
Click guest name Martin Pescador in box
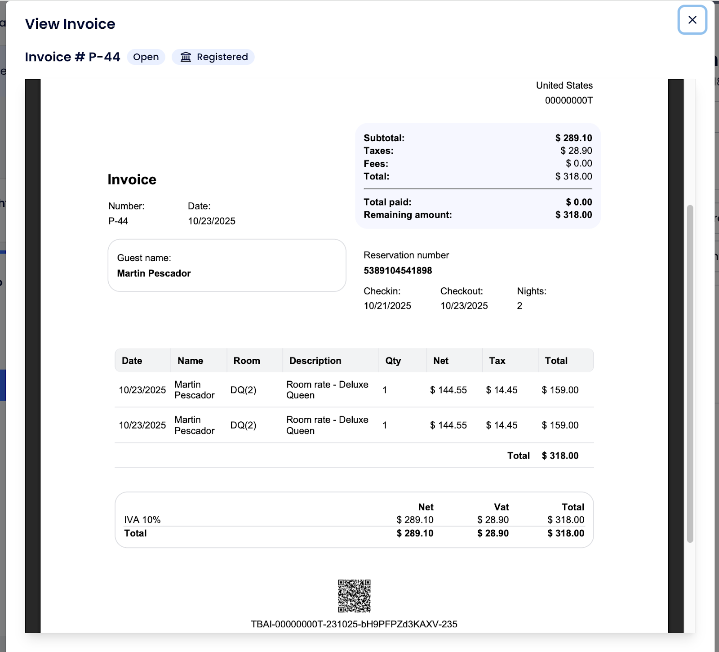[154, 273]
